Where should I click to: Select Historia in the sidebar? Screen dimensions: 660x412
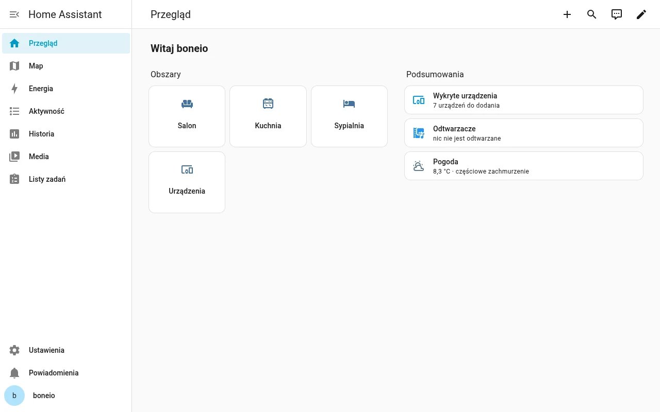(66, 134)
